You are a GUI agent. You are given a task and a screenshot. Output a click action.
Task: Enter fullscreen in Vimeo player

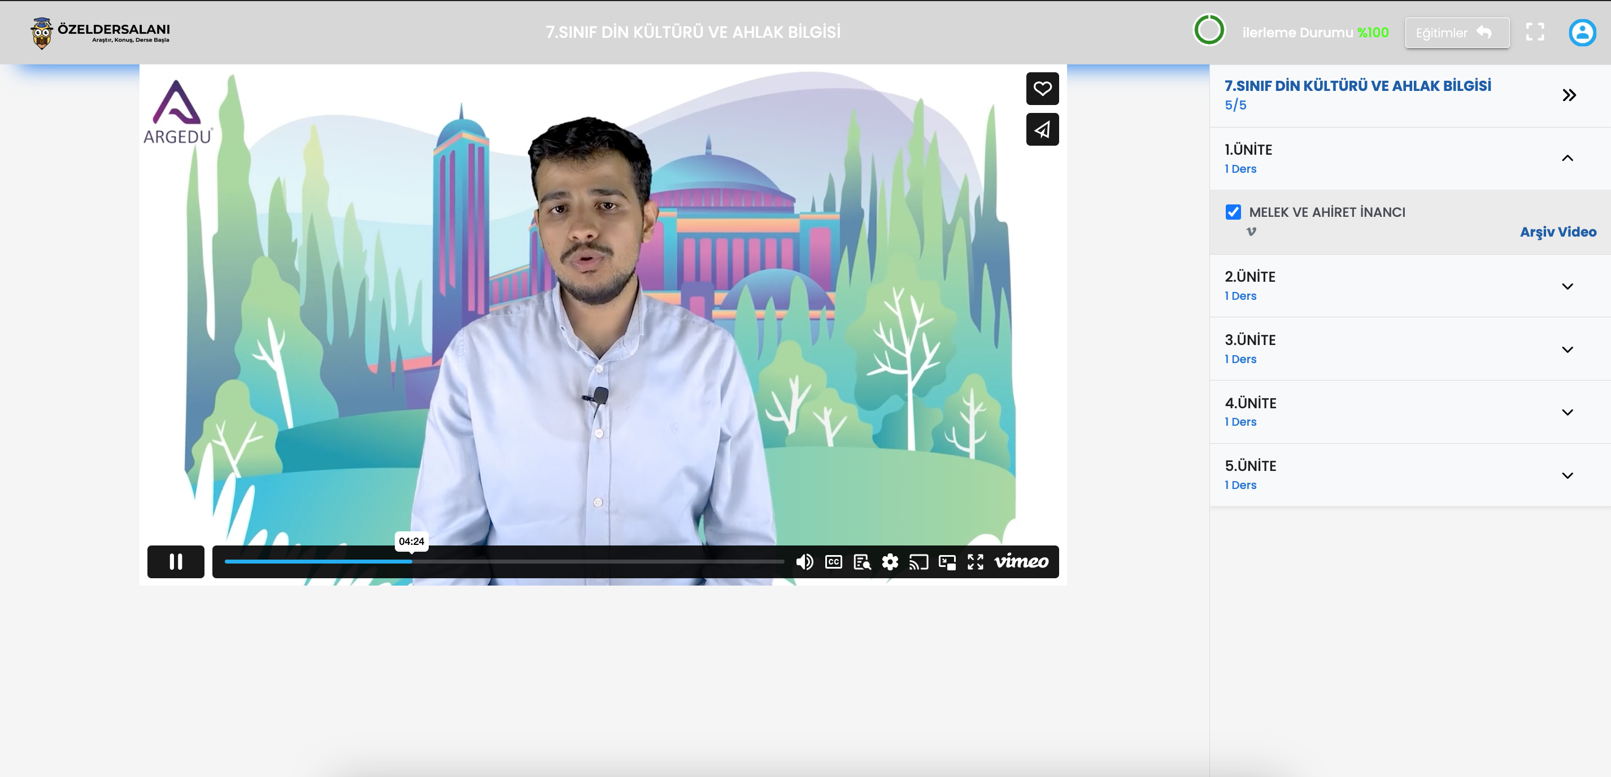pyautogui.click(x=975, y=562)
